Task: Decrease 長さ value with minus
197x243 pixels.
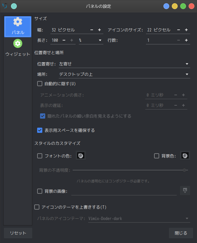Action: tap(64, 40)
